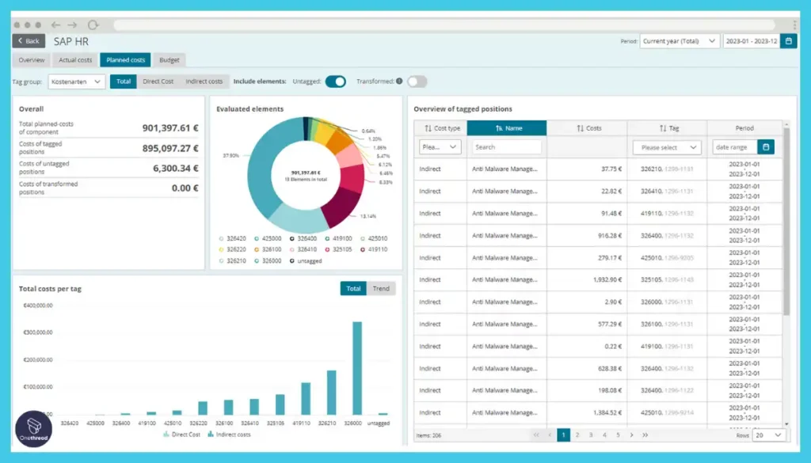Toggle legend entry 425000 in donut chart
Screen dimensions: 811x463
(268, 239)
